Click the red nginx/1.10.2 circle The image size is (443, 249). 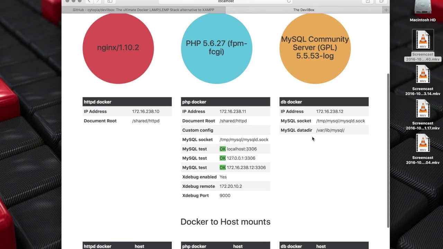point(118,48)
